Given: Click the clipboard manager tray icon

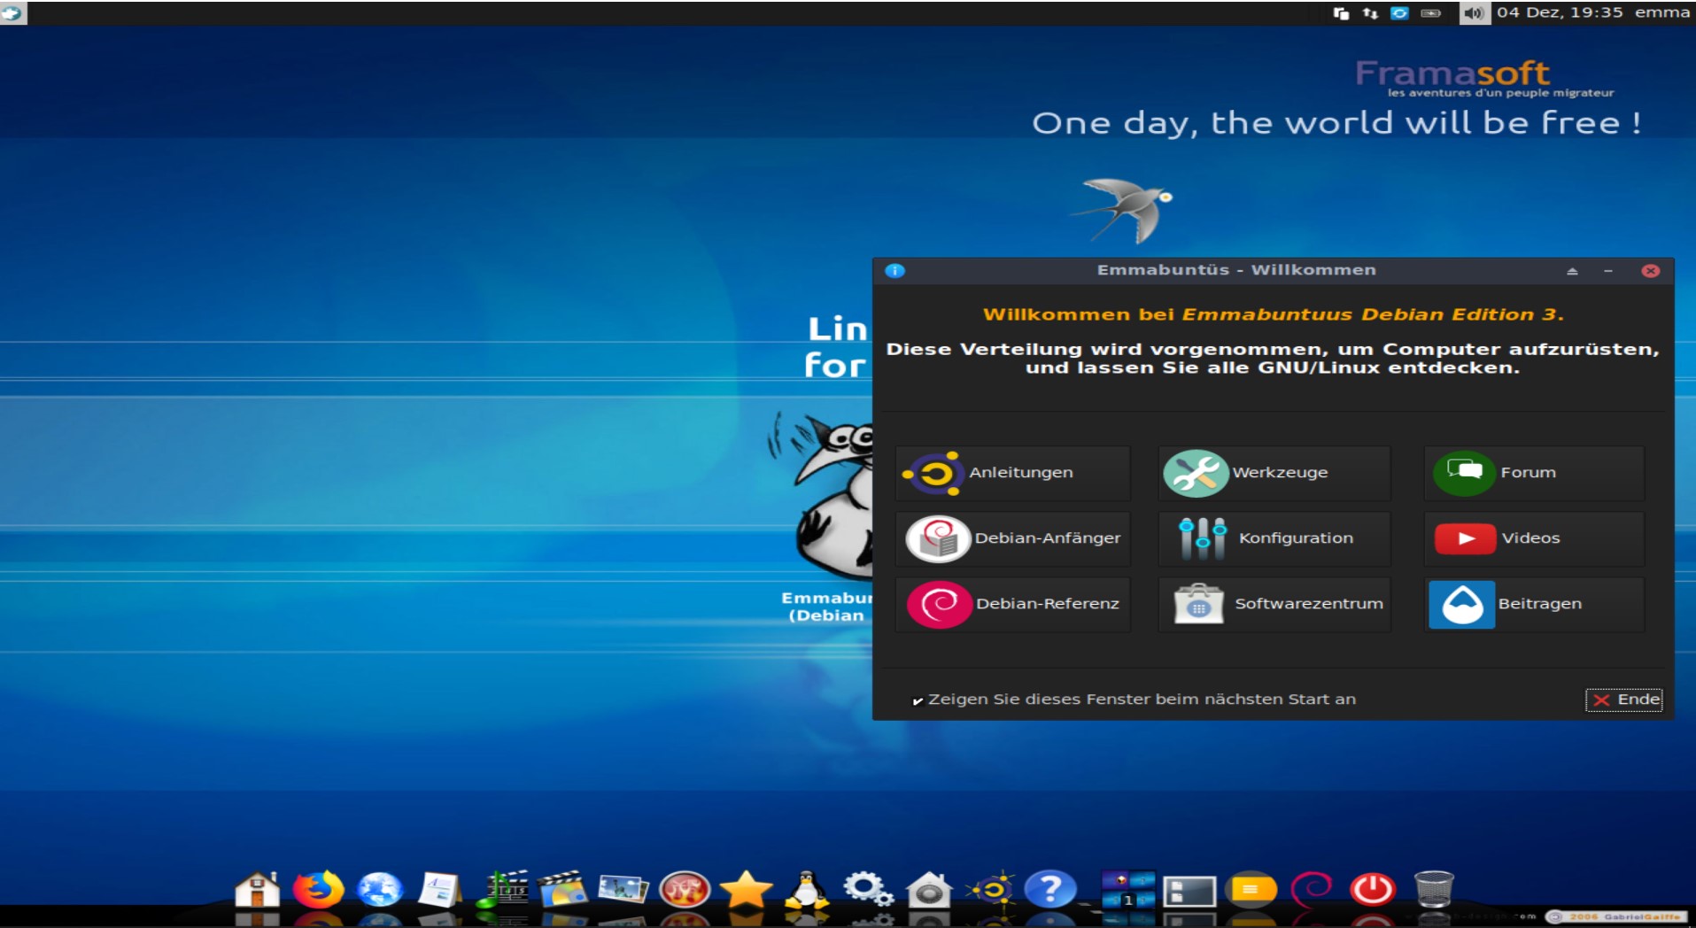Looking at the screenshot, I should (1341, 12).
